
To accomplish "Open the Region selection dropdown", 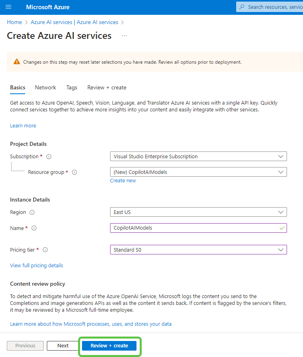I will [x=280, y=212].
